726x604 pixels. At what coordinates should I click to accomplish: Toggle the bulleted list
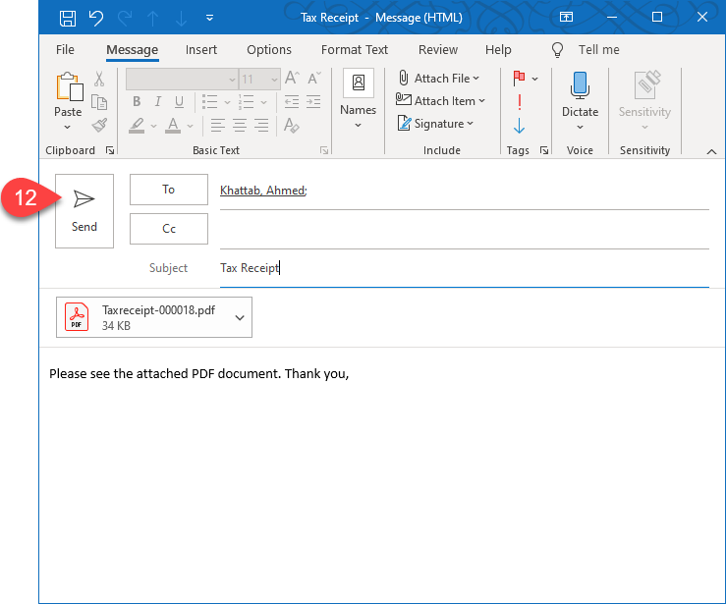click(210, 101)
